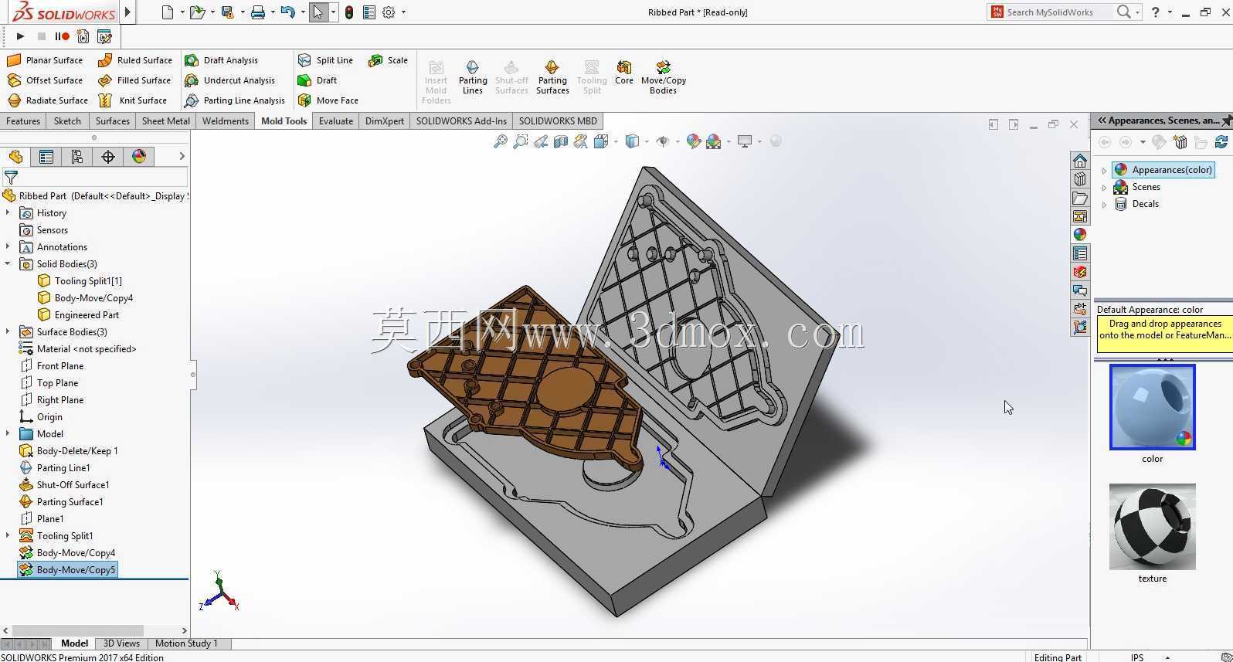The image size is (1233, 662).
Task: Apply the Draft tool
Action: click(318, 80)
